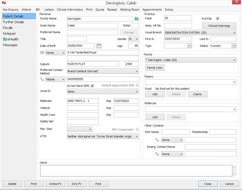This screenshot has width=242, height=190.
Task: Click the Family Links button
Action: coord(155,68)
